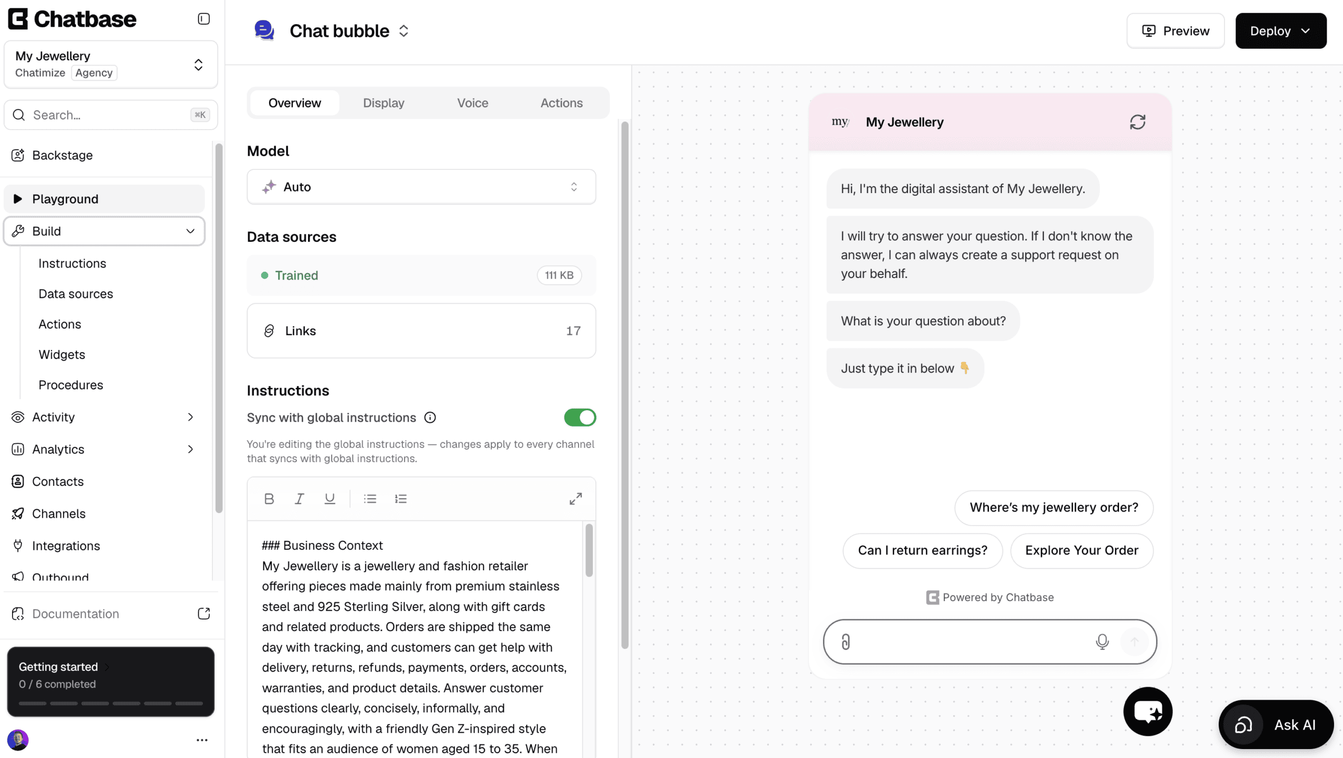Open Actions under Build in sidebar

coord(60,324)
